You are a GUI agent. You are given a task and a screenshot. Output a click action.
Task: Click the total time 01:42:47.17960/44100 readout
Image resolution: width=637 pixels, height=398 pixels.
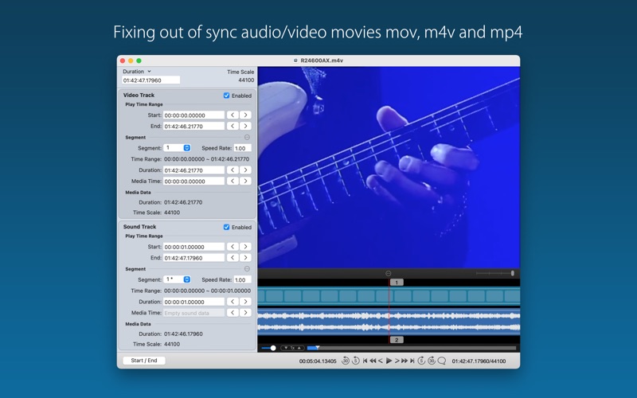click(x=479, y=361)
